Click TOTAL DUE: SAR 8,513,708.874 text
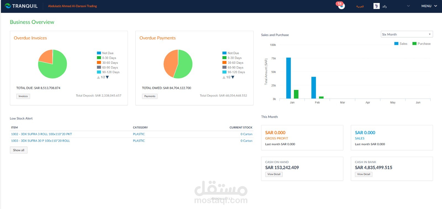This screenshot has width=442, height=209. 38,88
